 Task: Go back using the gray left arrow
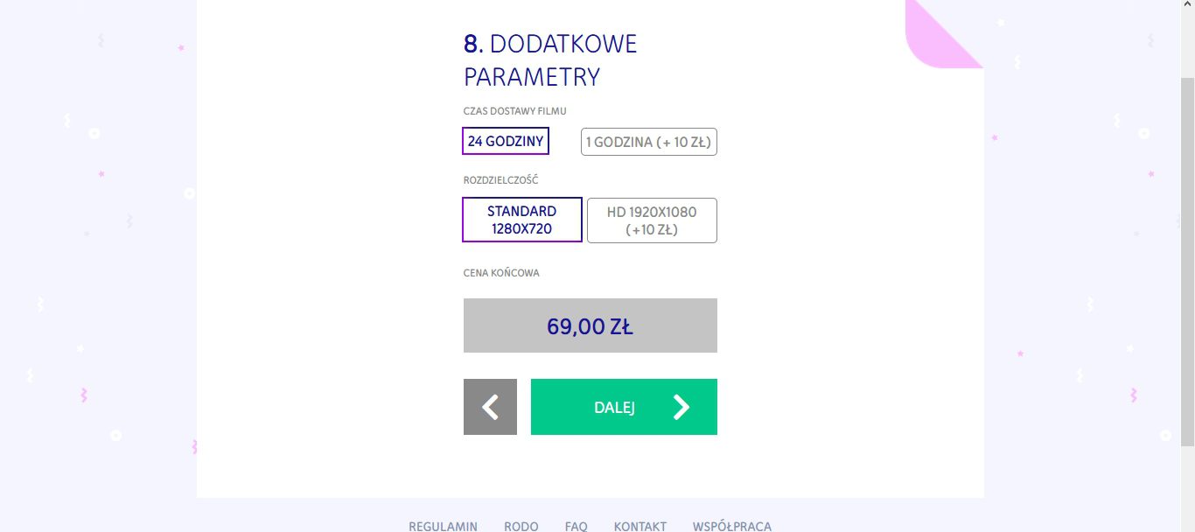[490, 407]
